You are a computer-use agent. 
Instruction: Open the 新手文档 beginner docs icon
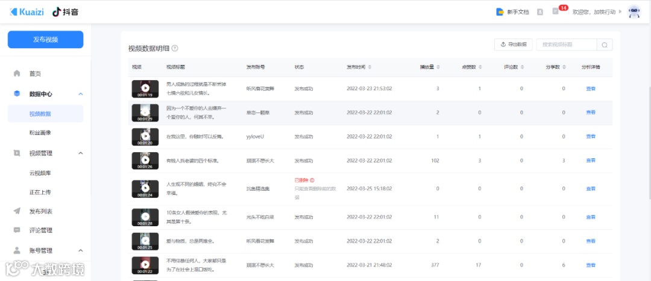500,12
